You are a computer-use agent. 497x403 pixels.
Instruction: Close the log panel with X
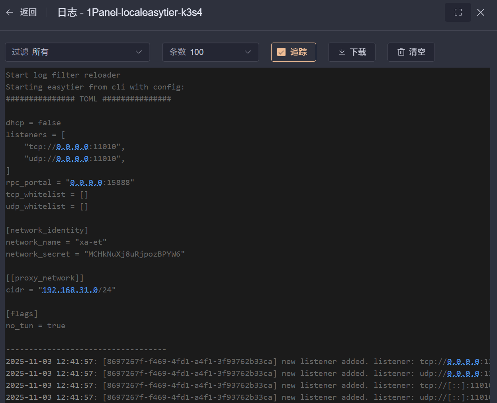[x=481, y=12]
